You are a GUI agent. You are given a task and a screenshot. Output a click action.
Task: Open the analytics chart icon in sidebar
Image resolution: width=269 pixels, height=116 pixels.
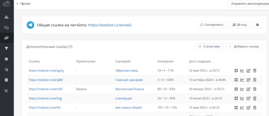click(x=6, y=90)
